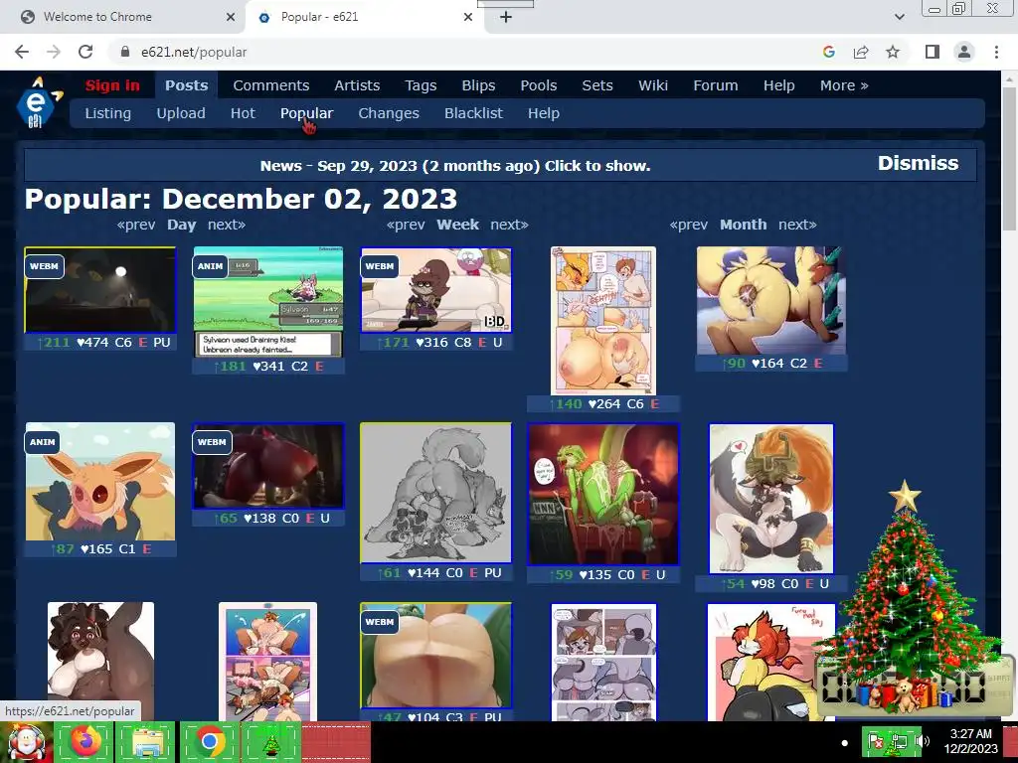Screen dimensions: 1018x763
Task: Click the browser forward arrow
Action: pos(54,52)
